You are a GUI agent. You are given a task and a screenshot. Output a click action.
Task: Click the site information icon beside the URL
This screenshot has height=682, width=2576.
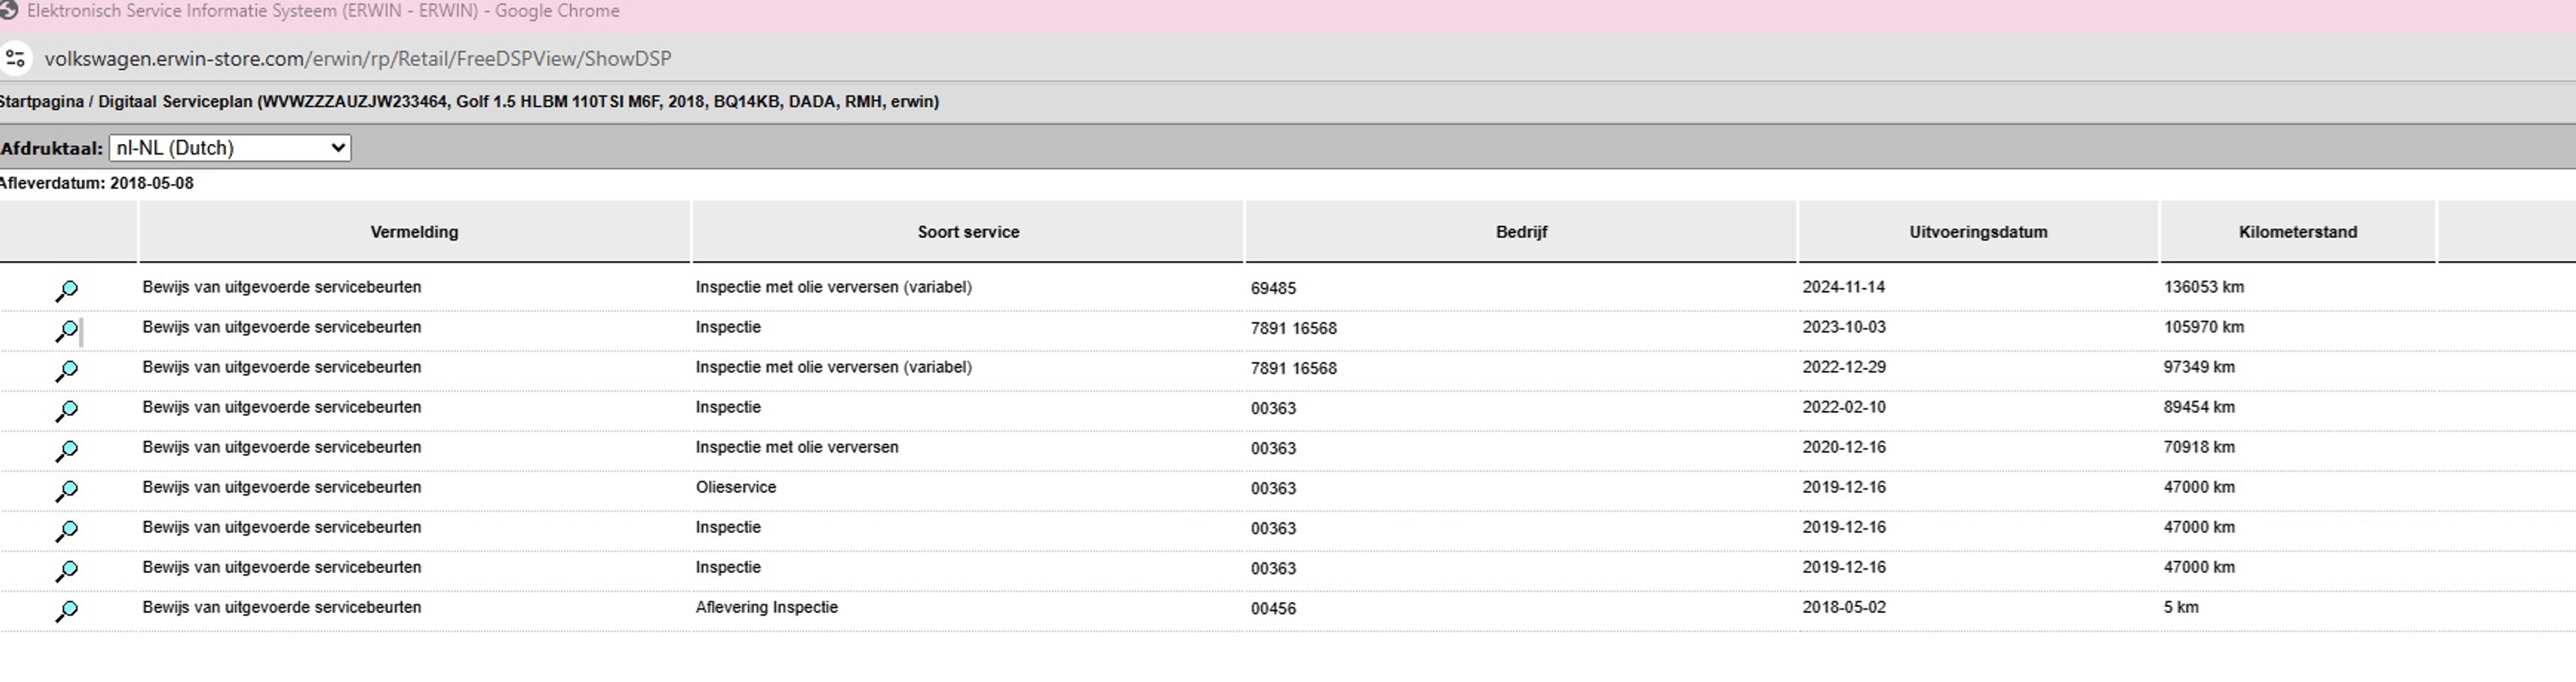coord(15,58)
